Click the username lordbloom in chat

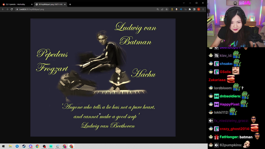click(x=223, y=88)
